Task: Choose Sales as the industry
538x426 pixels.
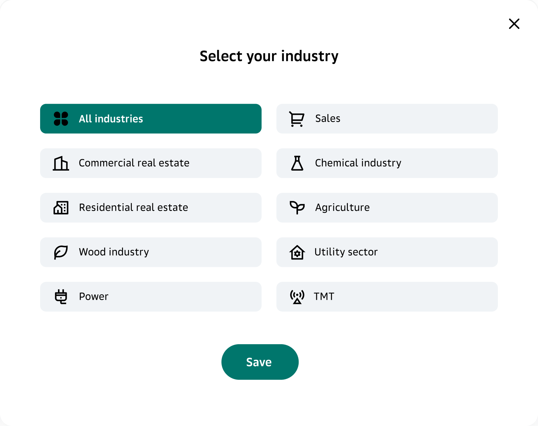Action: (x=328, y=118)
